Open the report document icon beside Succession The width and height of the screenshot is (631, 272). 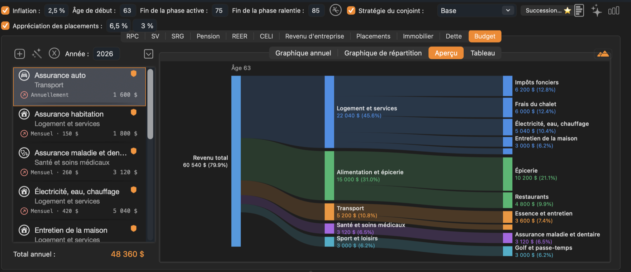click(579, 10)
